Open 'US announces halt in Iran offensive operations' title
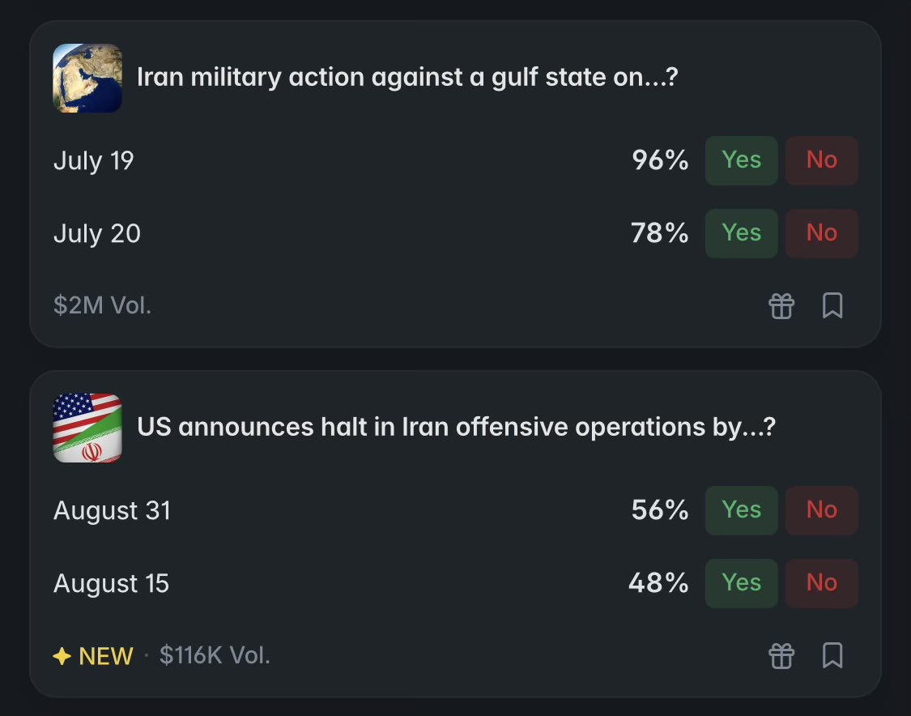Screen dimensions: 911x716 click(456, 427)
